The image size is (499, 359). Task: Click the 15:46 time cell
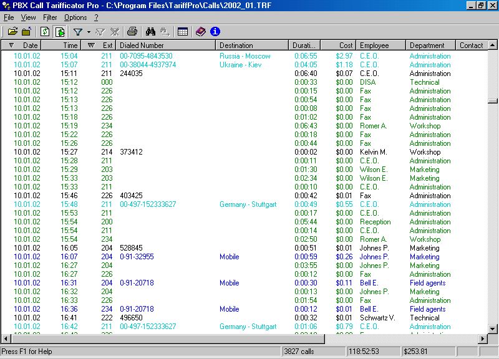[x=69, y=196]
